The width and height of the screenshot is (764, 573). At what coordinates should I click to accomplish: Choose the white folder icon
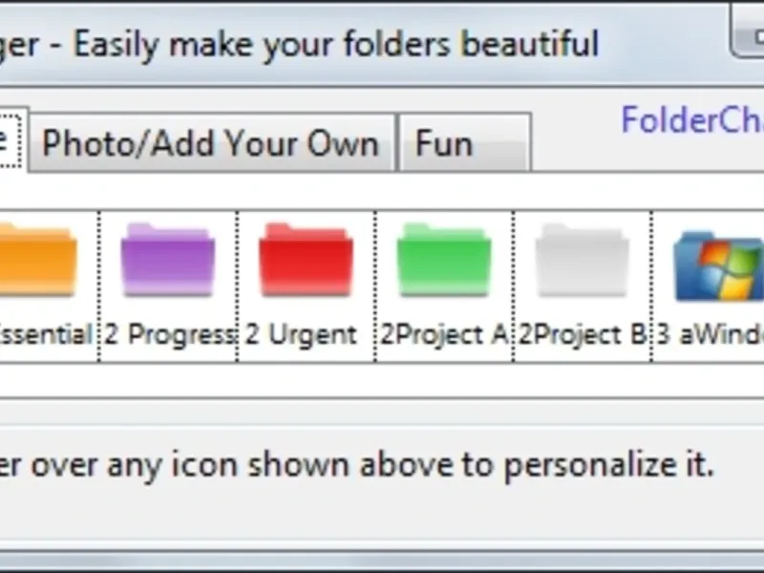pyautogui.click(x=582, y=260)
